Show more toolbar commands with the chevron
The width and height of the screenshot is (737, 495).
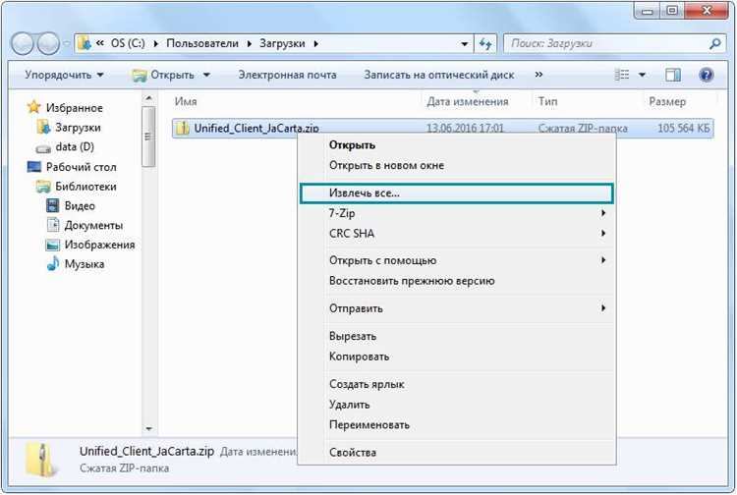coord(539,75)
